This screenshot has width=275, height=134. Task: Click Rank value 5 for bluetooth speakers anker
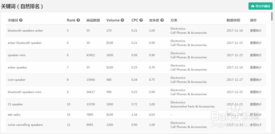point(68,31)
